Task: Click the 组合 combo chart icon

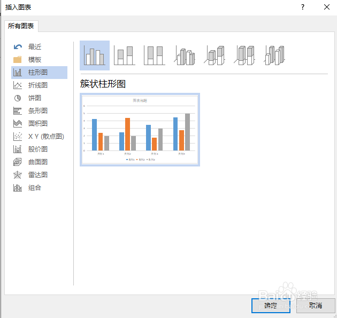Action: (x=18, y=188)
